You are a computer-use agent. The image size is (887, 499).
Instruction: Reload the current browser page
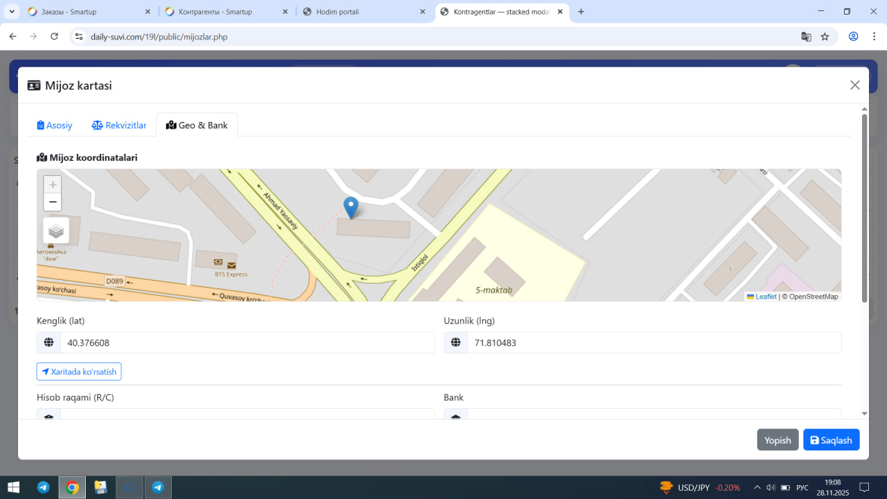(x=55, y=37)
